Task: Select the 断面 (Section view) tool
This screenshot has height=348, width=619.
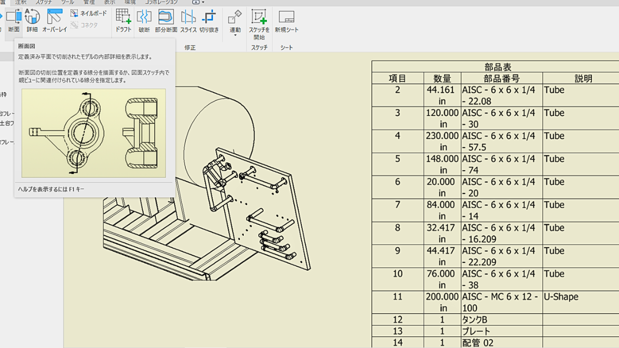Action: (x=14, y=22)
